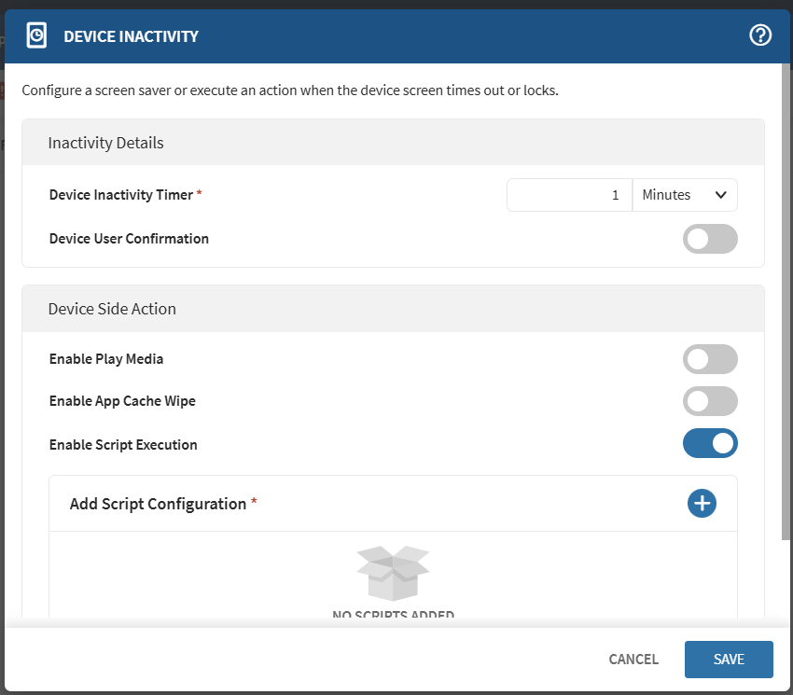The height and width of the screenshot is (695, 793).
Task: Click the Device Inactivity clock icon in header
Action: 36,35
